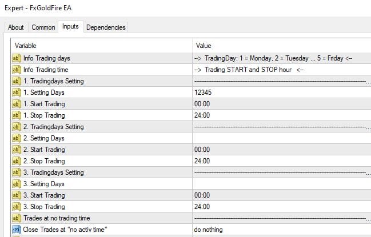Open the Dependencies tab

click(x=106, y=27)
